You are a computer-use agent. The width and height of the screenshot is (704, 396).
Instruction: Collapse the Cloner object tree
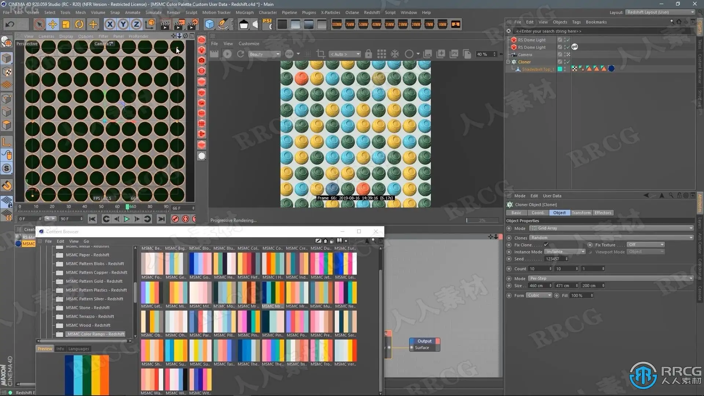[509, 62]
